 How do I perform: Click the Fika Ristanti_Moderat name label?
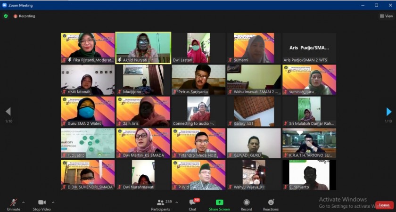click(x=93, y=60)
